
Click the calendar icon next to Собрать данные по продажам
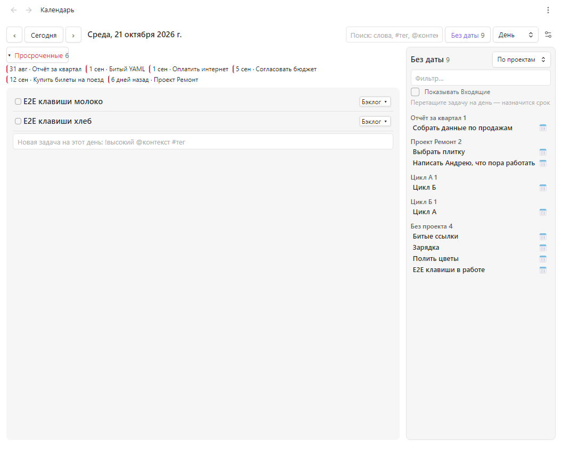543,128
